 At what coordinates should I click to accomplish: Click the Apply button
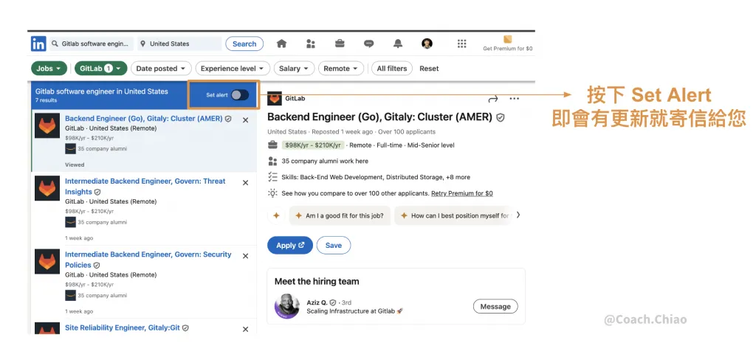coord(289,246)
